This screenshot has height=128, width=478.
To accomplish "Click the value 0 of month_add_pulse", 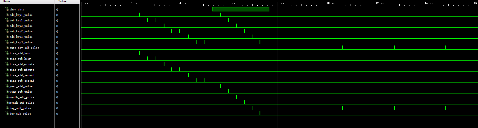I will point(57,97).
